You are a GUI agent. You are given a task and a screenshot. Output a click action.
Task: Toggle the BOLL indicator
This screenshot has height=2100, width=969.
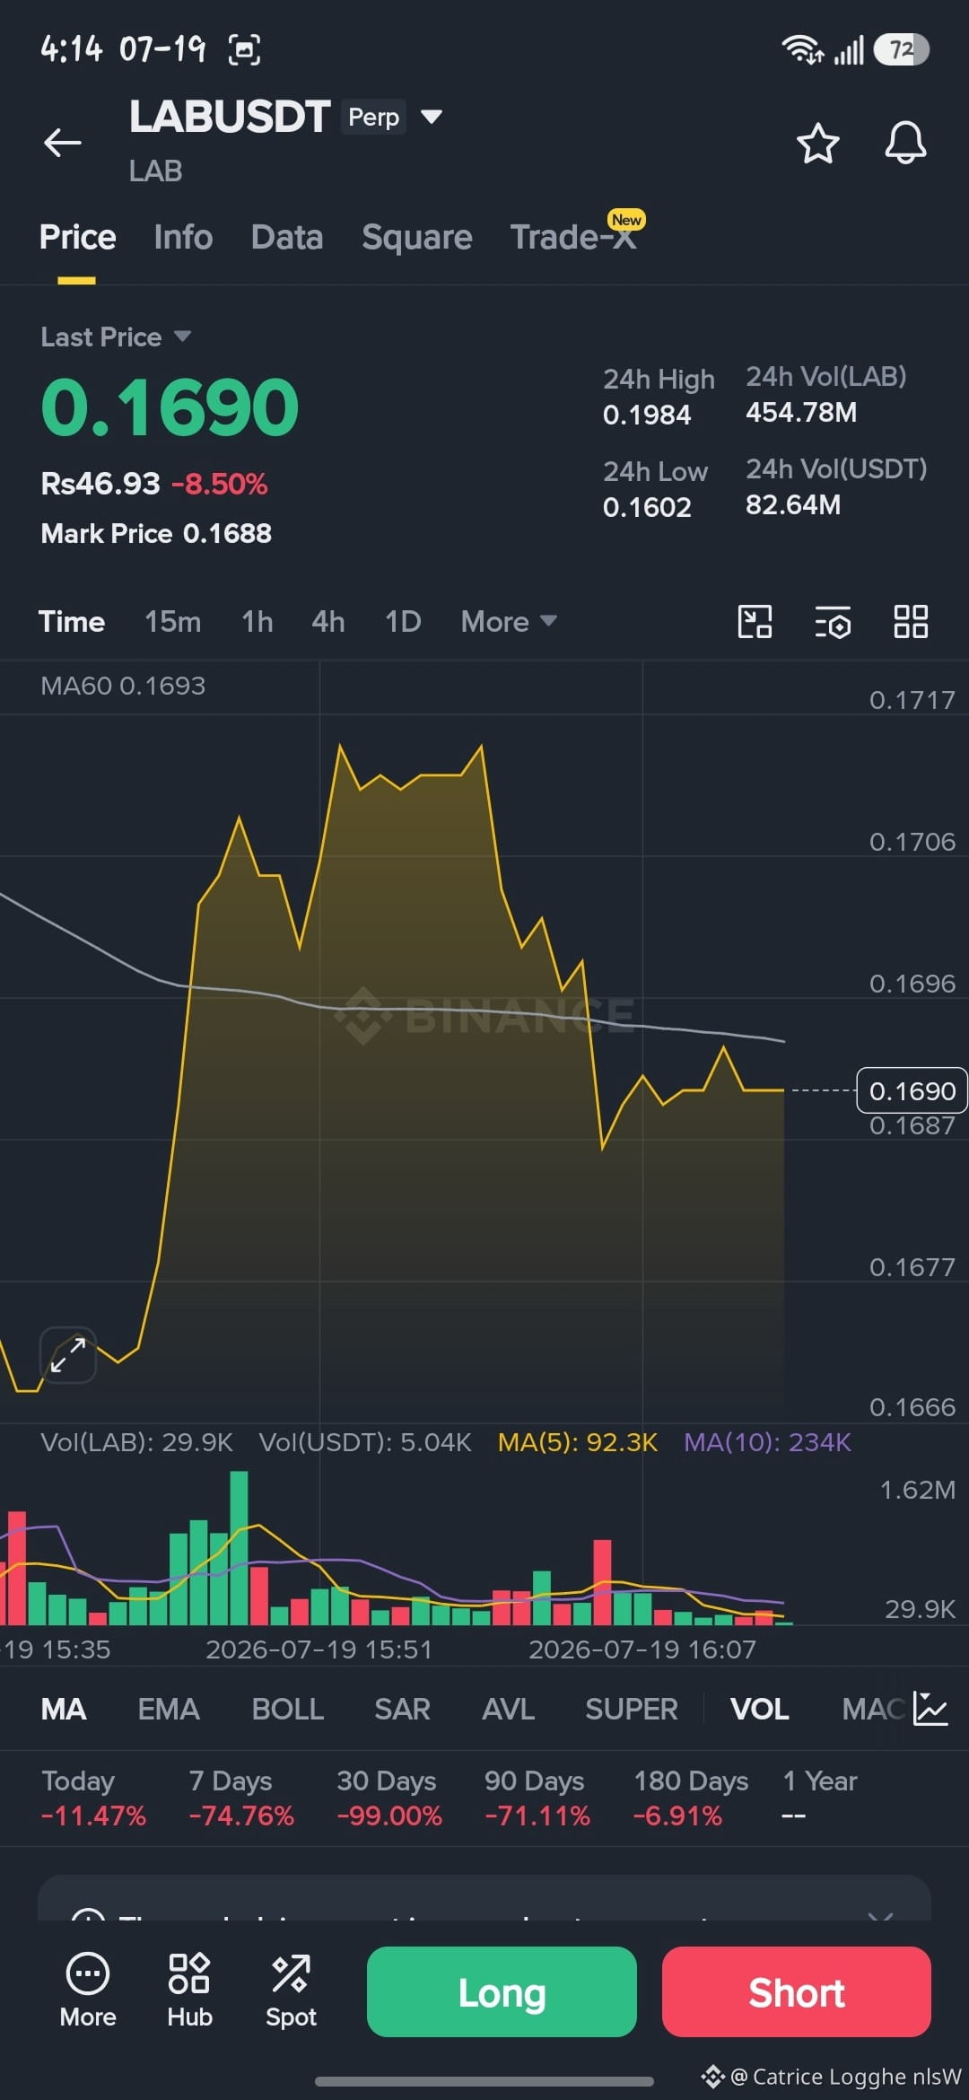pos(288,1709)
